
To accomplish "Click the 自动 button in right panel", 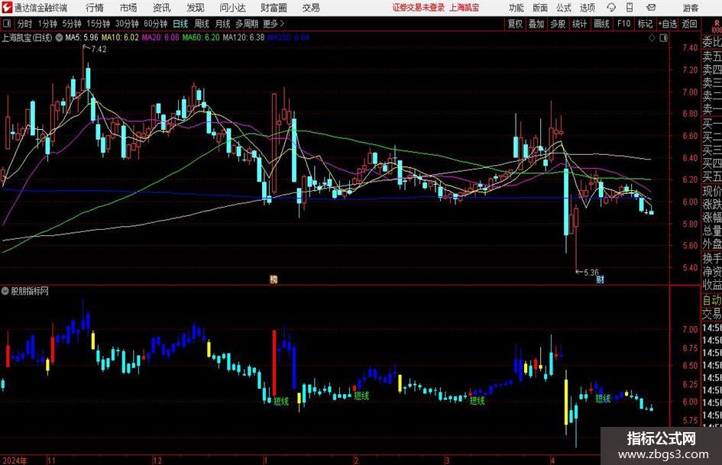I will pyautogui.click(x=712, y=300).
